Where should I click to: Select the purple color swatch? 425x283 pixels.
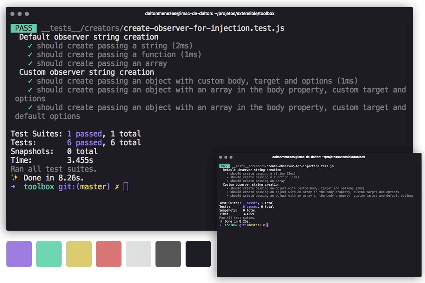tap(19, 254)
